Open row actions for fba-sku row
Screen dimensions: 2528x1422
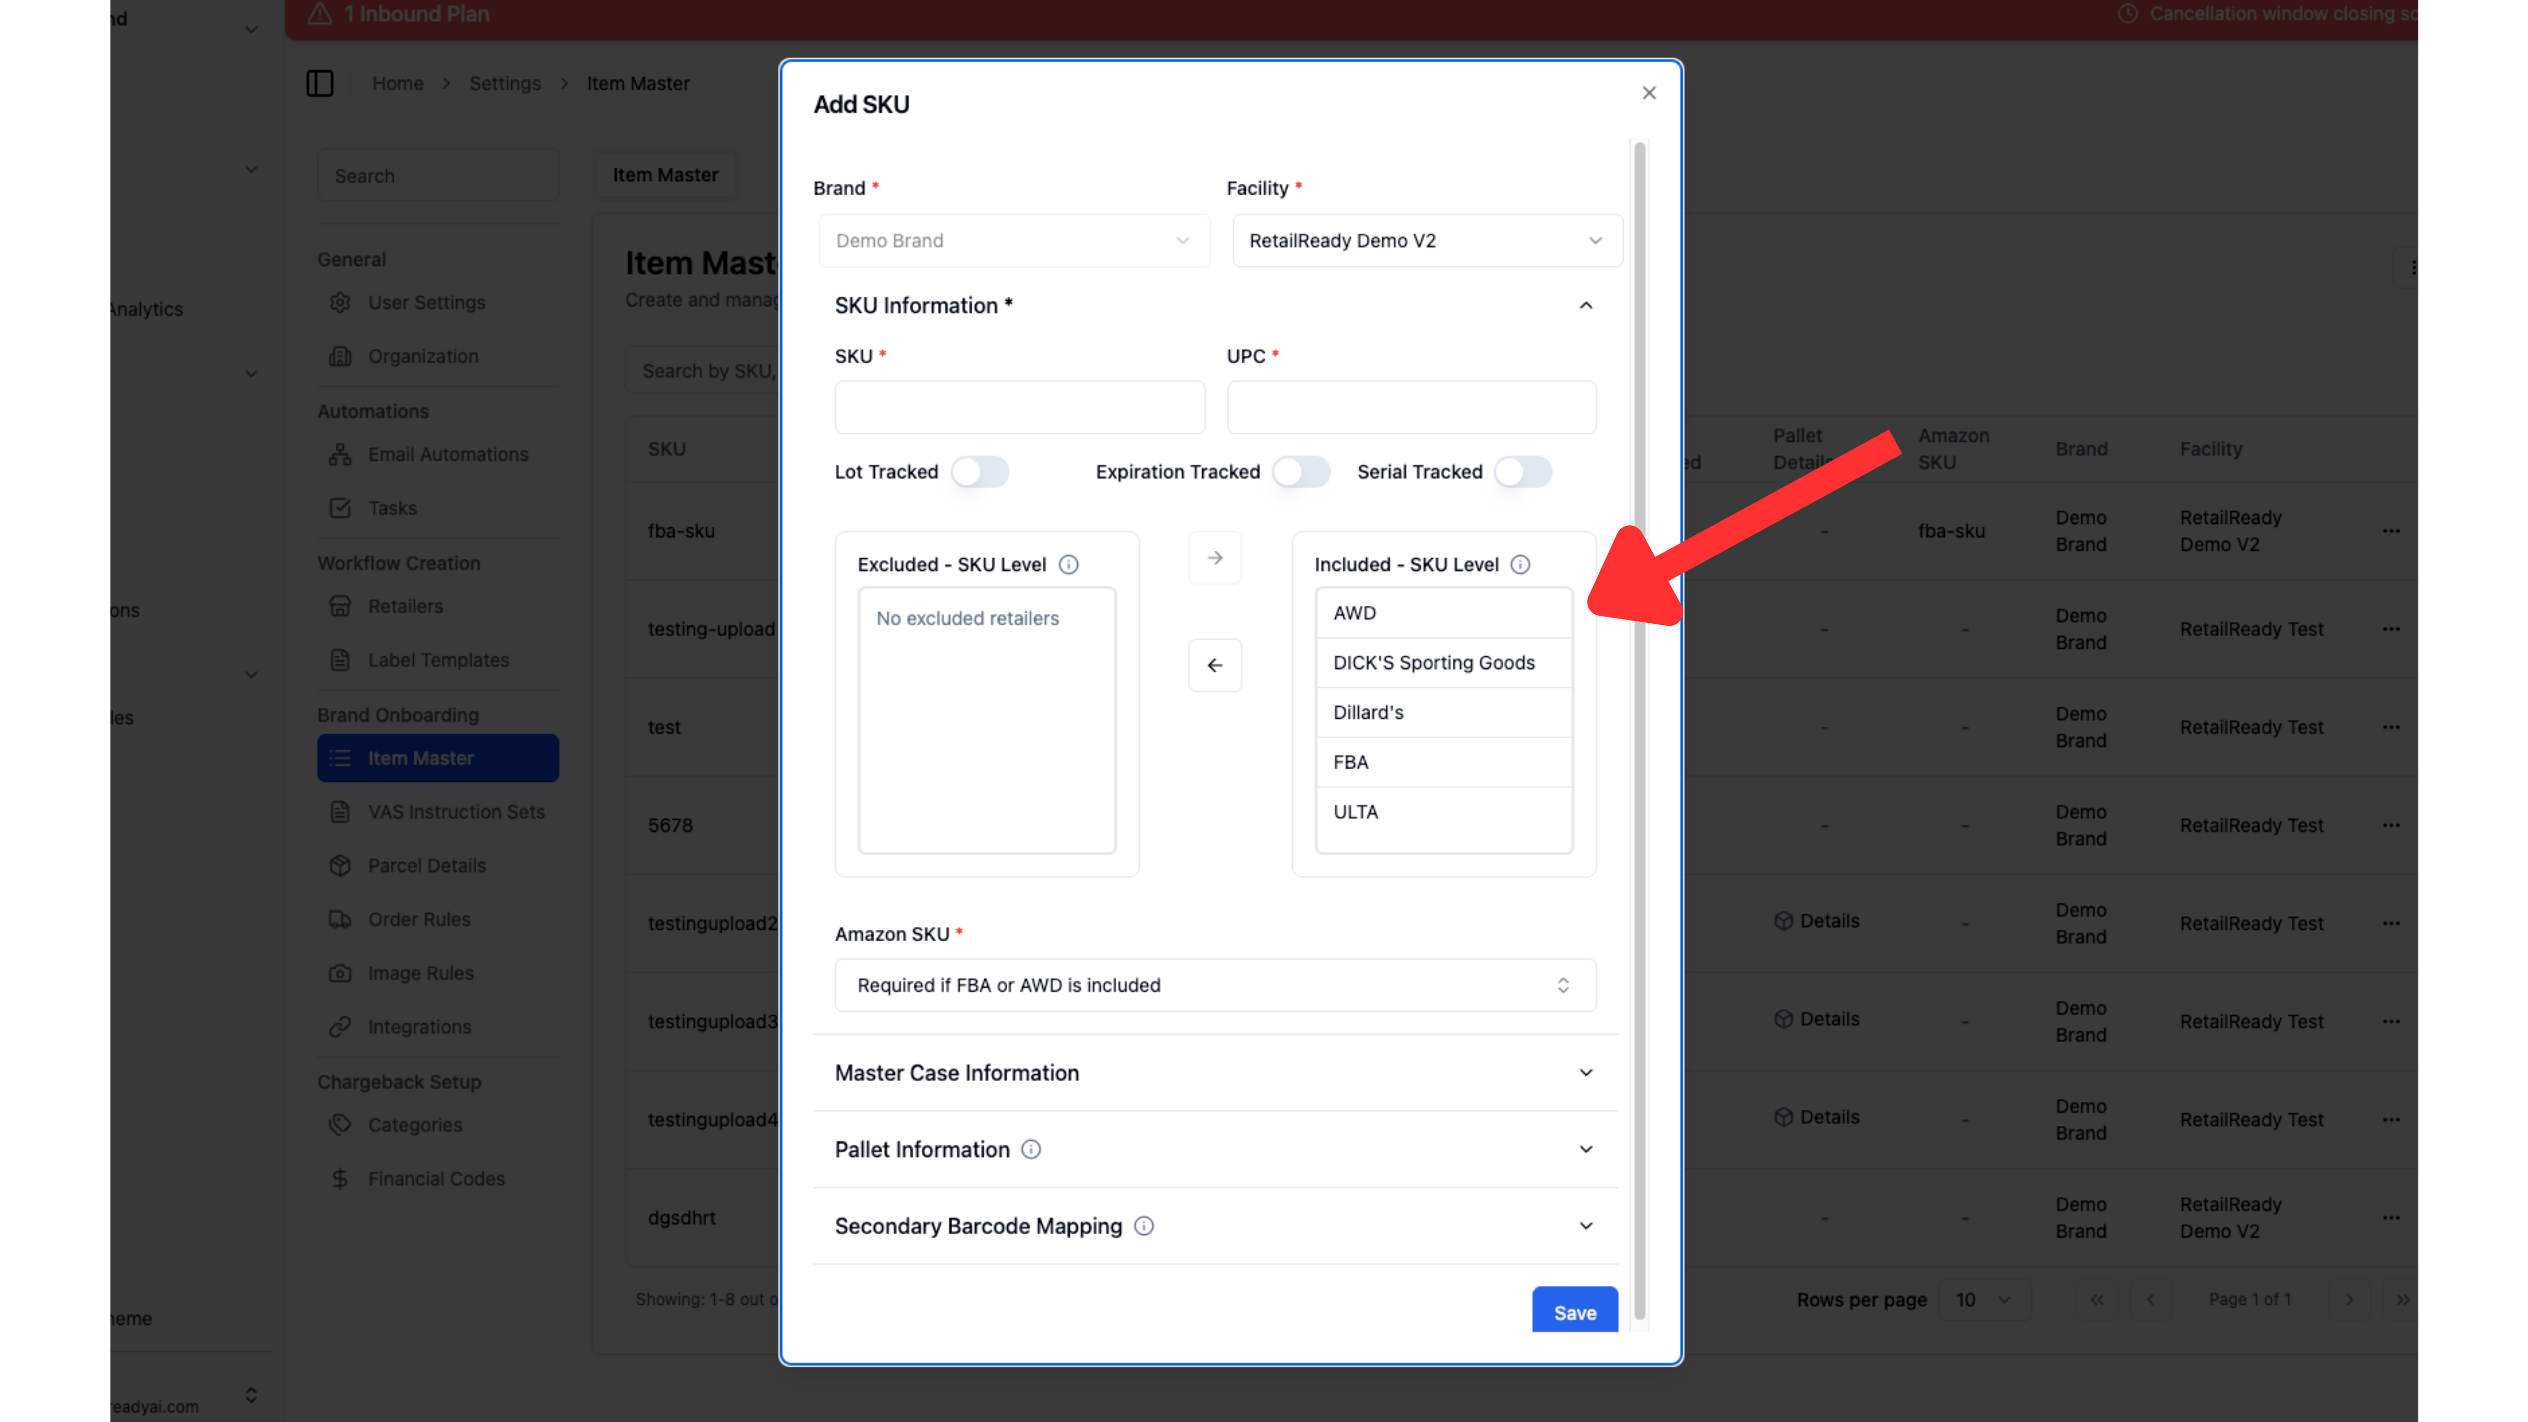2391,531
